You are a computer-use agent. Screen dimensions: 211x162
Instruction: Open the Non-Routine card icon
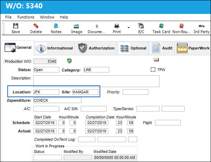[x=181, y=26]
